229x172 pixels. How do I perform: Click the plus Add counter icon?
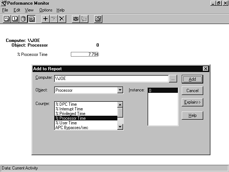click(45, 19)
